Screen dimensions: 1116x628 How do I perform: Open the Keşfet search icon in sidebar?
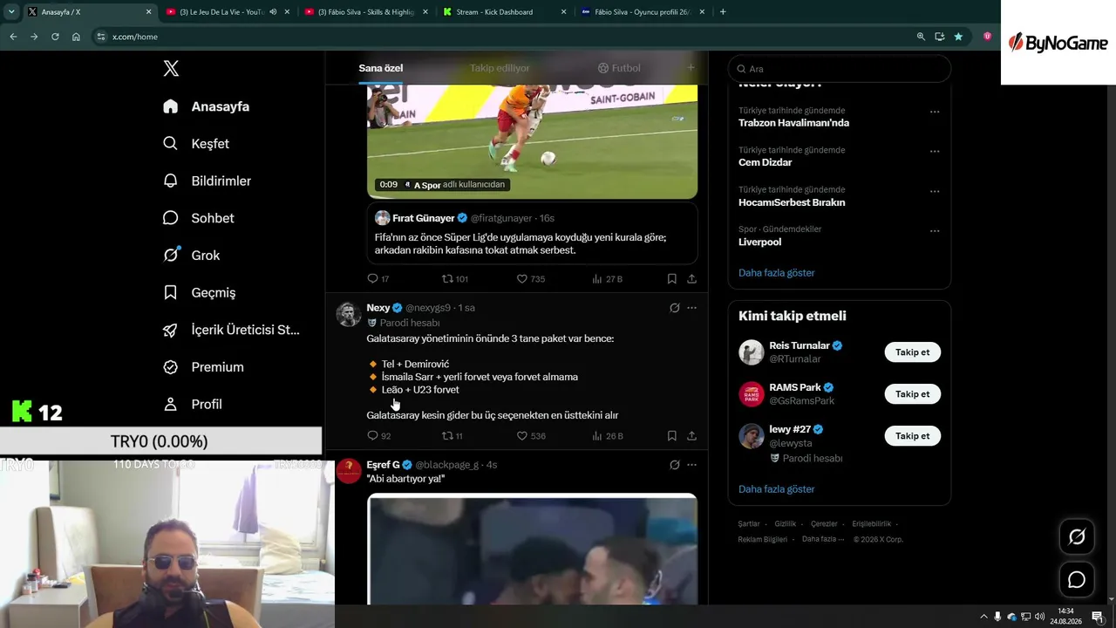pos(171,143)
